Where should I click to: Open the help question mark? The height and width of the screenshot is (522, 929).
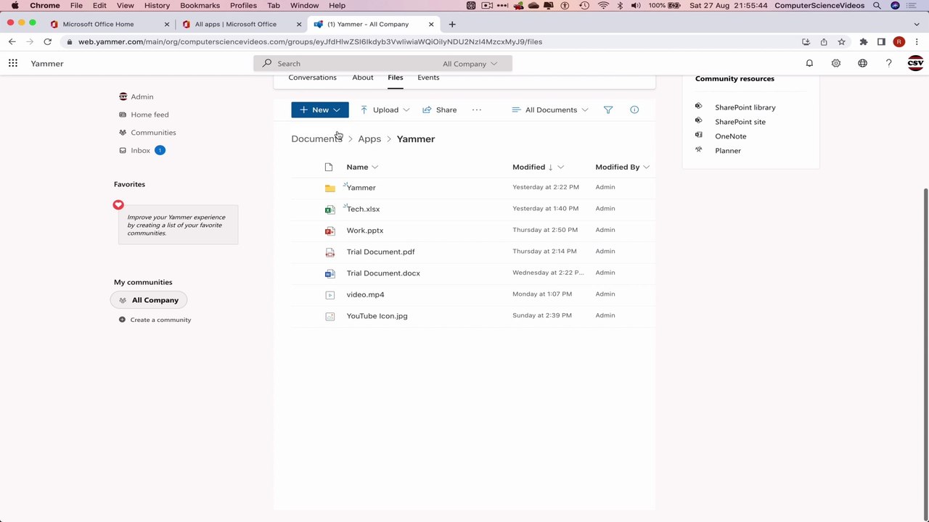pyautogui.click(x=888, y=64)
